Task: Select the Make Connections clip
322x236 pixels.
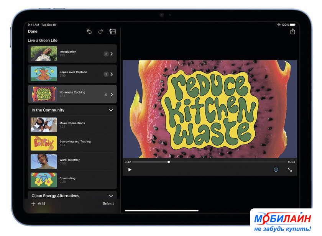Action: 72,125
